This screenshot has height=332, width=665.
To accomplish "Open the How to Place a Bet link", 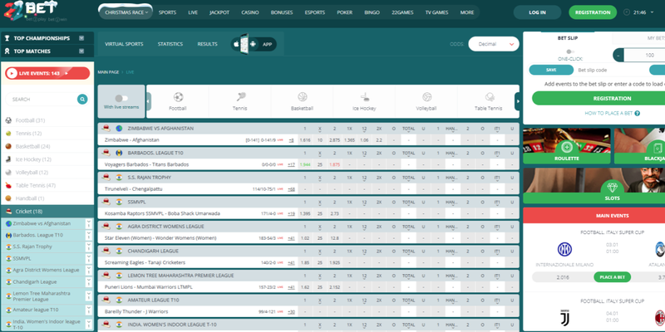I will click(608, 114).
